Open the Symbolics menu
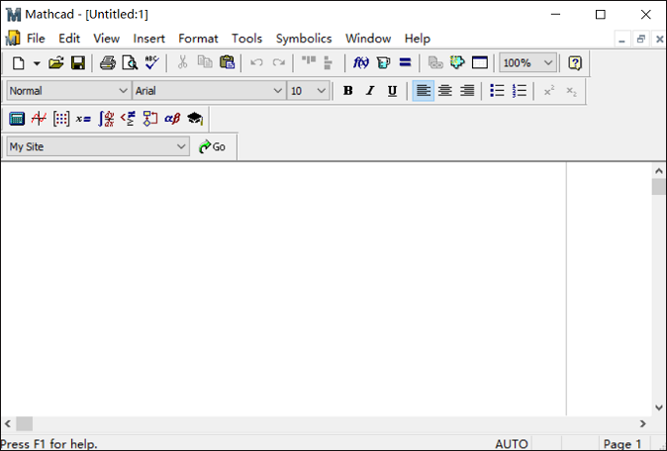The height and width of the screenshot is (451, 667). pos(304,39)
